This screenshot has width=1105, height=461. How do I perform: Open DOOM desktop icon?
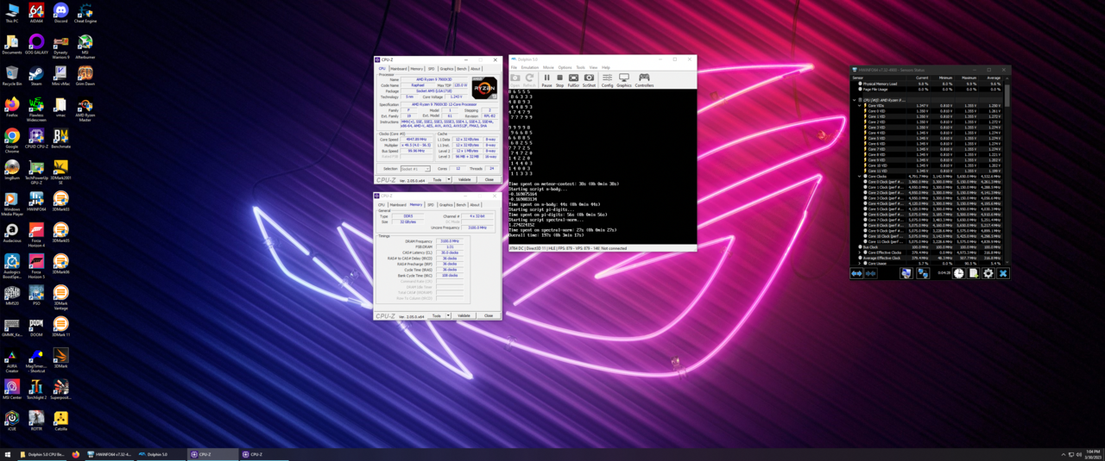point(36,327)
